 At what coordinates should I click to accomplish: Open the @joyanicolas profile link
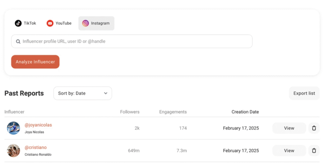click(38, 125)
